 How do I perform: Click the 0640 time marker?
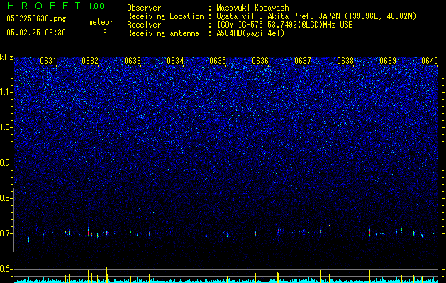tap(430, 61)
